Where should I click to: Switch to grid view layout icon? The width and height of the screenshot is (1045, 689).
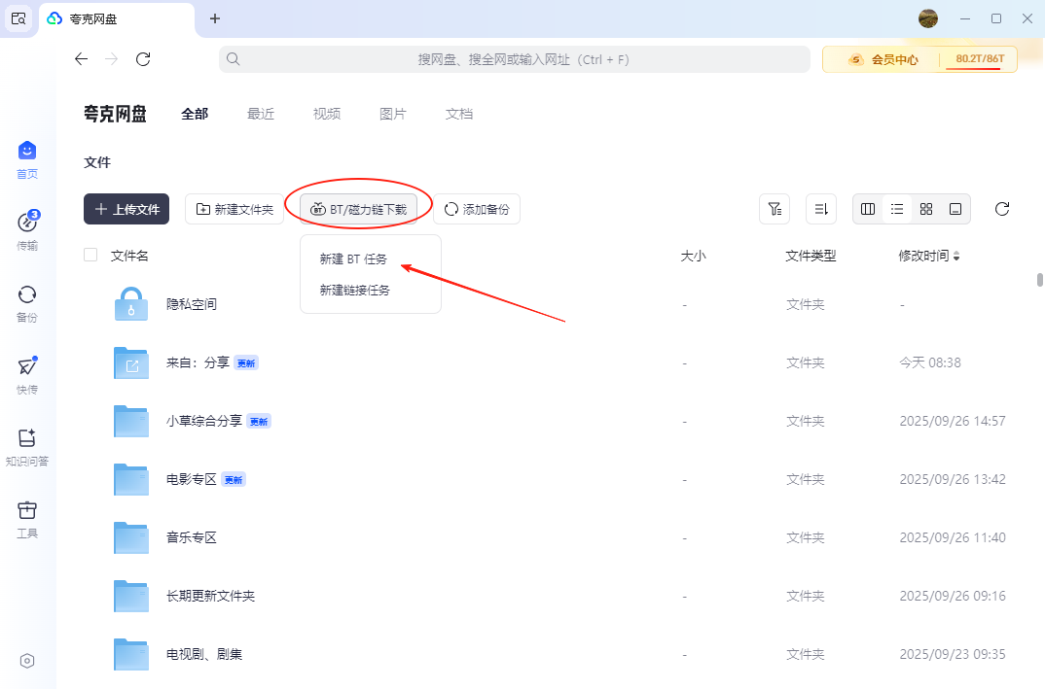tap(926, 209)
